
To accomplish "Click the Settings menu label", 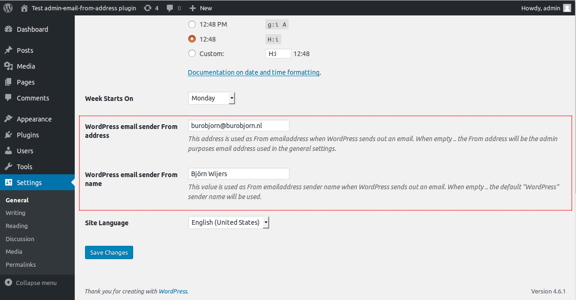I will pos(29,182).
